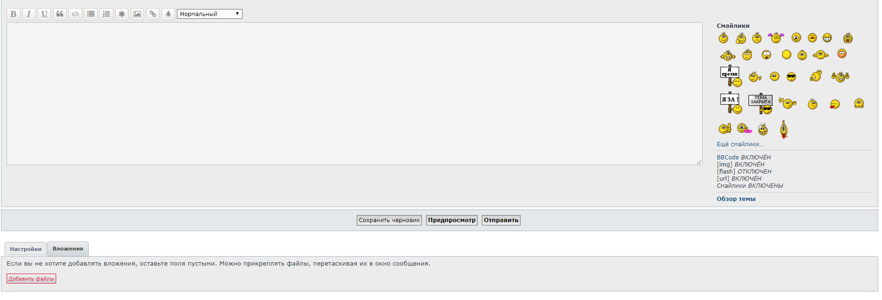This screenshot has height=300, width=882.
Task: Insert a bulleted list
Action: (91, 14)
